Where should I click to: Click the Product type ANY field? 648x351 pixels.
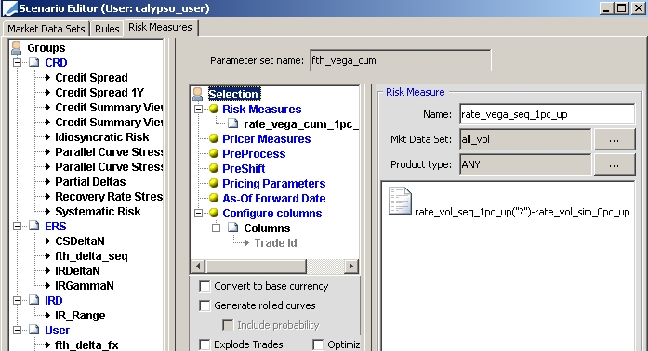[525, 164]
